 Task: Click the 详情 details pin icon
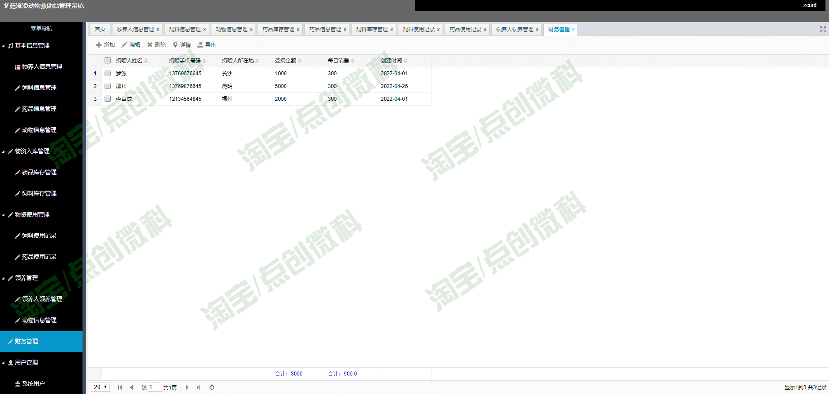(175, 45)
